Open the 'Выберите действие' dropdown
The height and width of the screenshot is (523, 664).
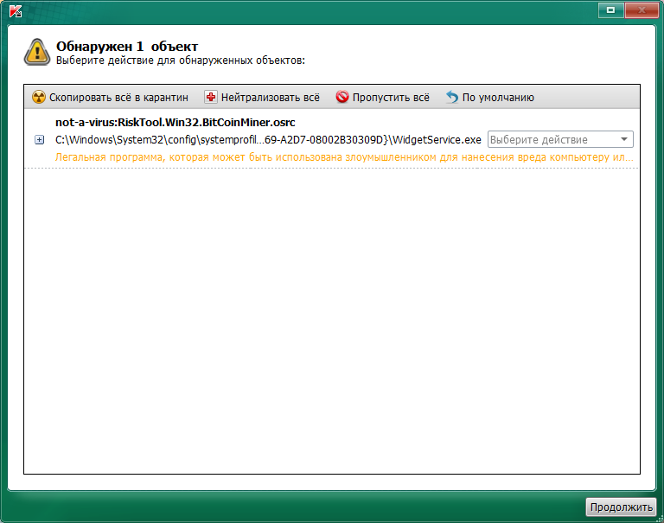[560, 139]
